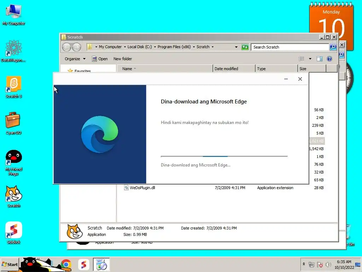This screenshot has height=272, width=362.
Task: Open explorer Help question icon
Action: click(x=329, y=59)
